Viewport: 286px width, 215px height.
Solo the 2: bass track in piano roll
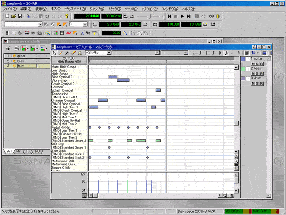[257, 74]
